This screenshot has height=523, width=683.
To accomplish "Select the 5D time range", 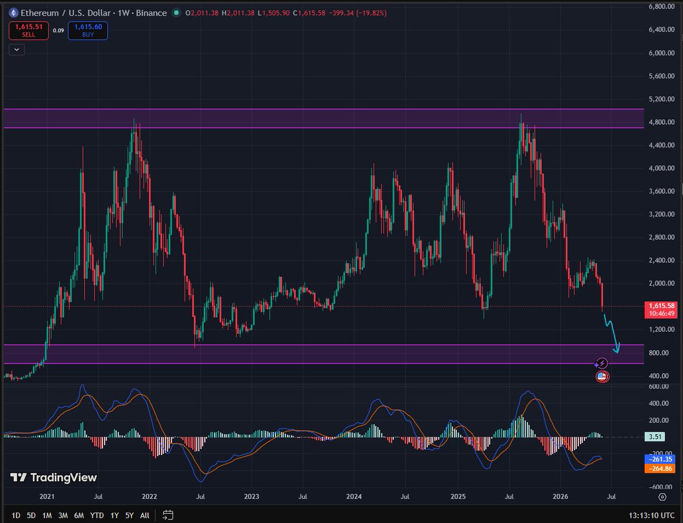I will click(31, 515).
